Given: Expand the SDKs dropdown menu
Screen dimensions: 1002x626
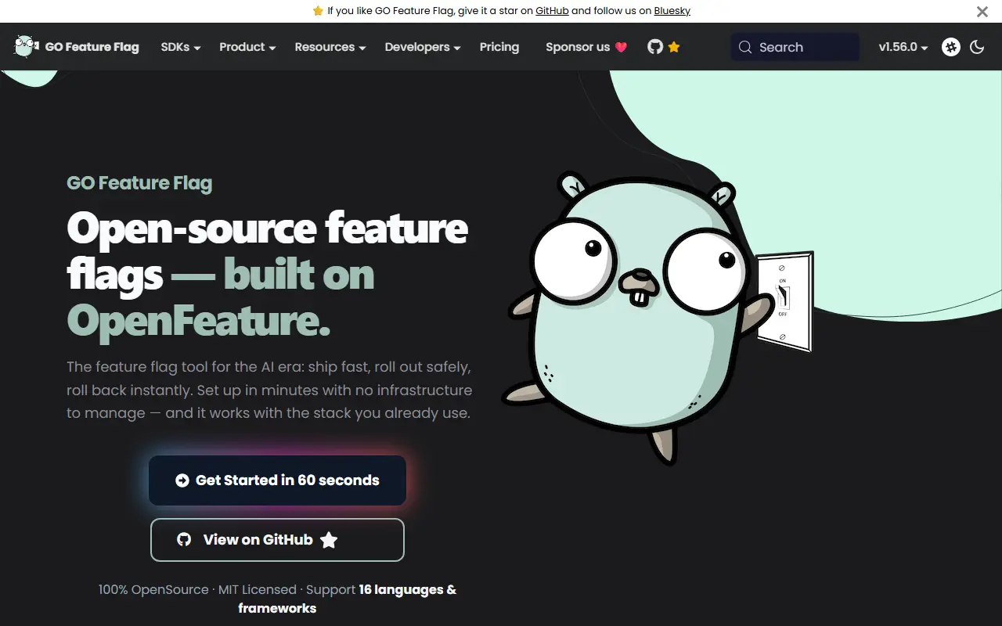Looking at the screenshot, I should coord(181,47).
